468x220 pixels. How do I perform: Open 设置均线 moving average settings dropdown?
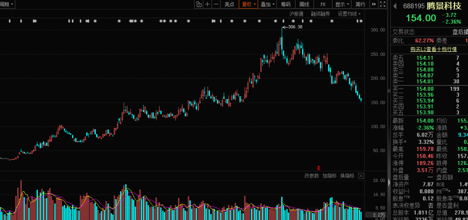(x=349, y=14)
